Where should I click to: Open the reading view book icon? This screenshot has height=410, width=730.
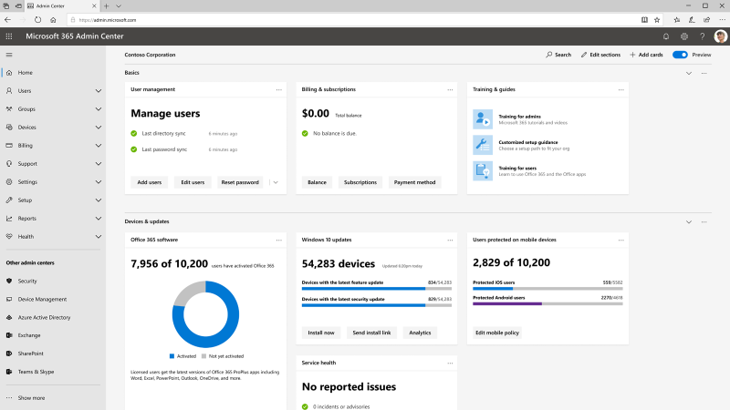(644, 20)
